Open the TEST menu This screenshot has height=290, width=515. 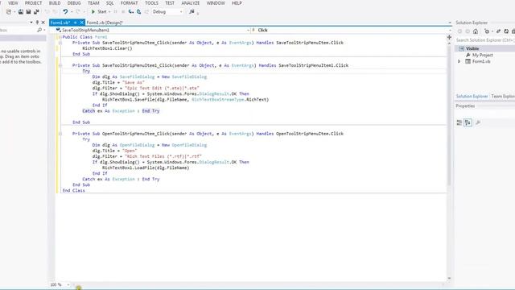170,3
